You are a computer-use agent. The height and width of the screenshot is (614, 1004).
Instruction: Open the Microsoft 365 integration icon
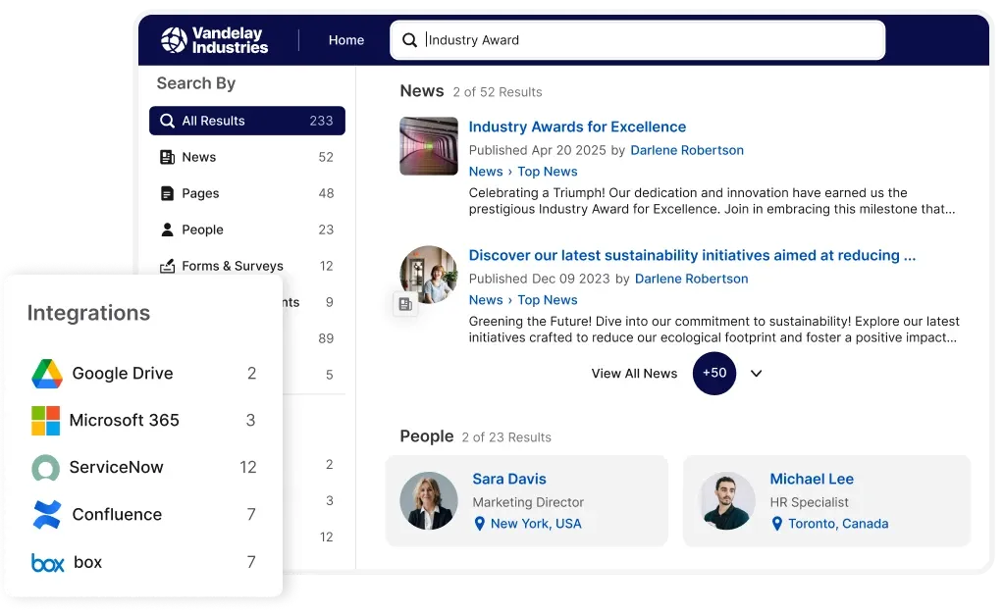coord(48,420)
